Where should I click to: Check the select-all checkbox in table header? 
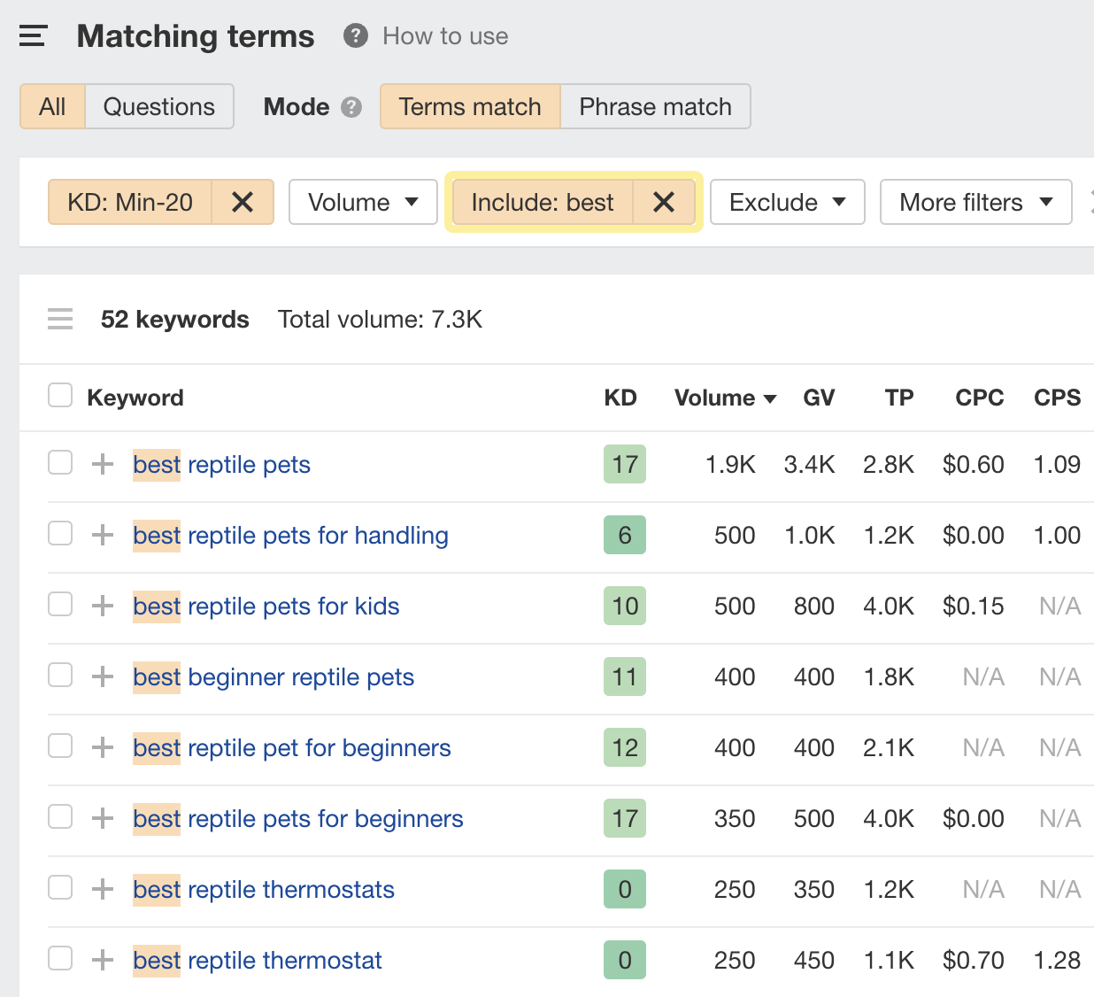click(59, 395)
